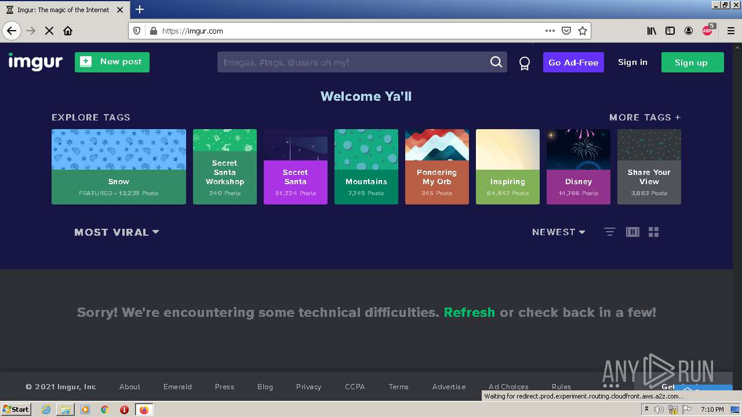
Task: Click the tracking protection shield icon
Action: (137, 31)
